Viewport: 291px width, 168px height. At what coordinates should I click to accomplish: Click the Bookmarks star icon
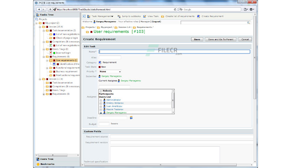coord(38,164)
